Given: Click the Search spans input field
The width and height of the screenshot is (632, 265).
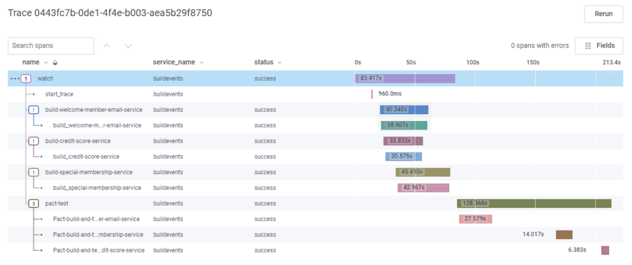Looking at the screenshot, I should (51, 46).
